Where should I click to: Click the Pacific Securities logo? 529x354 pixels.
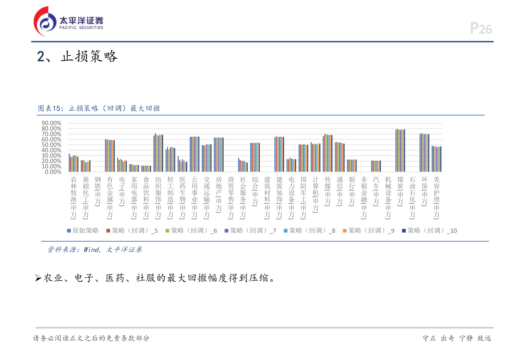coord(68,20)
